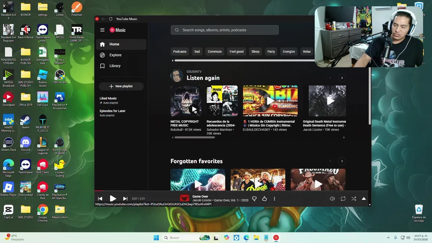Image resolution: width=432 pixels, height=243 pixels.
Task: Open the OBS Studio desktop shortcut
Action: (60, 77)
